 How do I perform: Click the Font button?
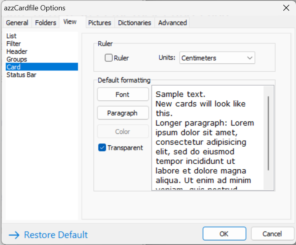123,94
